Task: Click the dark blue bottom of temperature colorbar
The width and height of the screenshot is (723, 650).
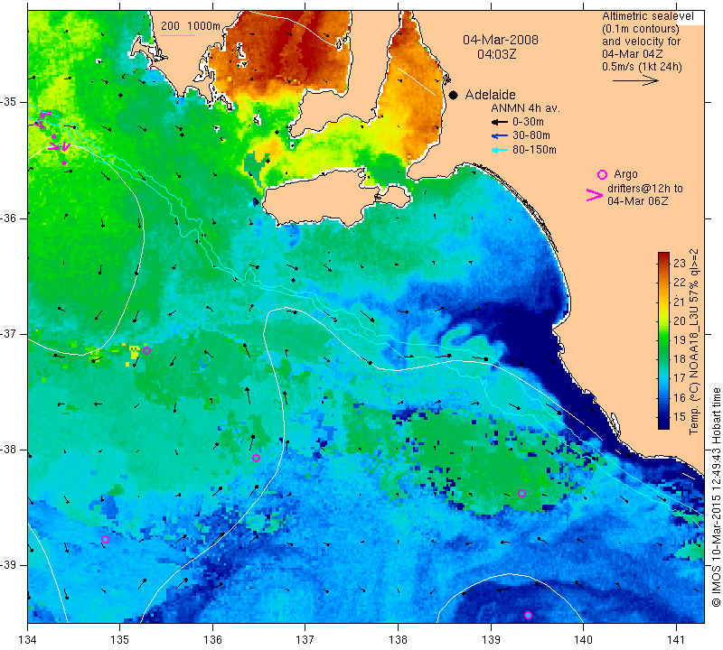Action: tap(663, 424)
